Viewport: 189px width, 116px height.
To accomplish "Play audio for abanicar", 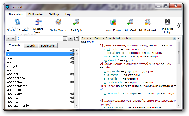I will [x=72, y=98].
